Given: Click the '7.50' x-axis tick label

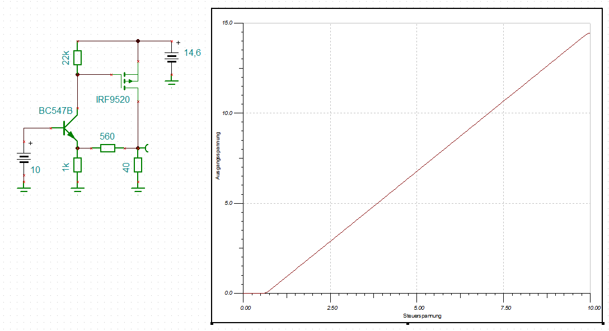Looking at the screenshot, I should point(505,308).
